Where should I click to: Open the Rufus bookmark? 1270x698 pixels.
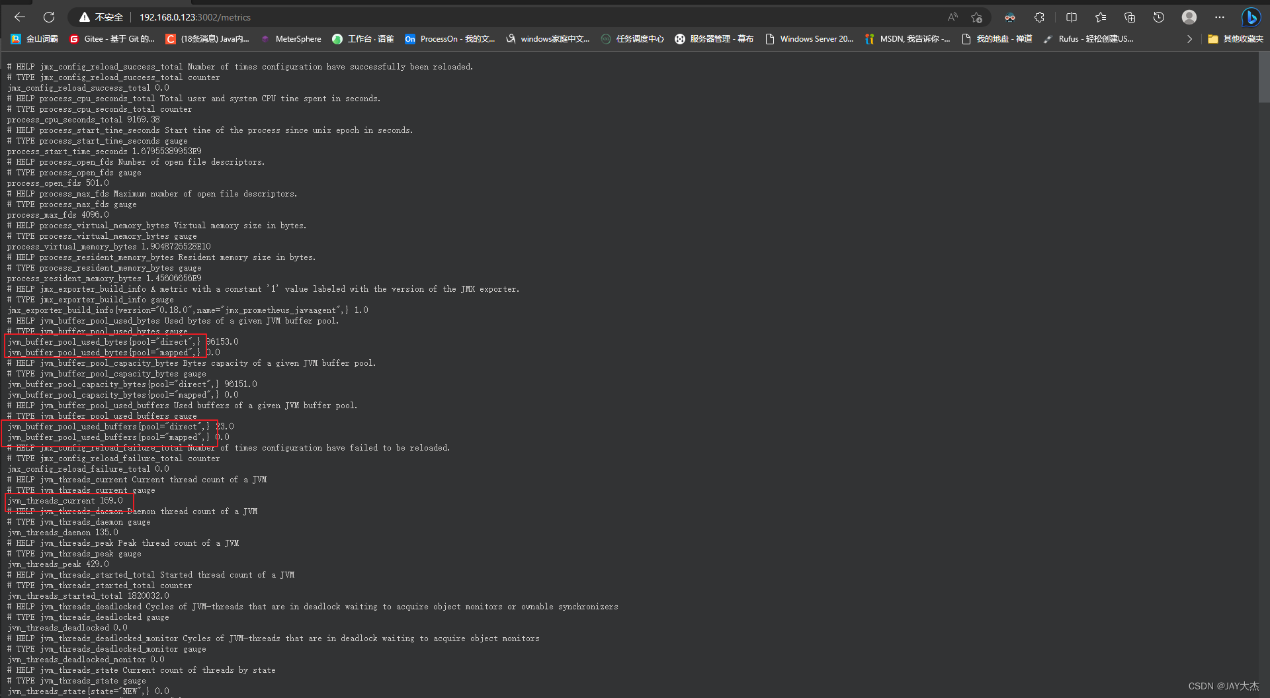pyautogui.click(x=1088, y=39)
